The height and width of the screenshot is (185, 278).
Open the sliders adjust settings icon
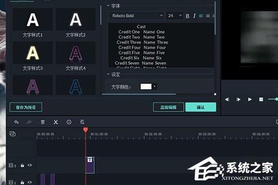82,122
